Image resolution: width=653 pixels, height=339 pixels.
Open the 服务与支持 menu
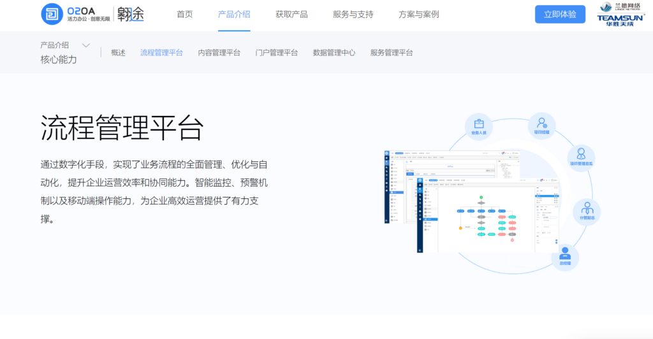point(353,15)
